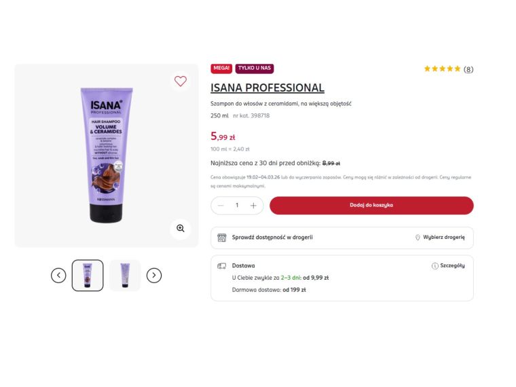Viewport: 516px width, 387px height.
Task: Click the five-star rating display
Action: tap(442, 69)
